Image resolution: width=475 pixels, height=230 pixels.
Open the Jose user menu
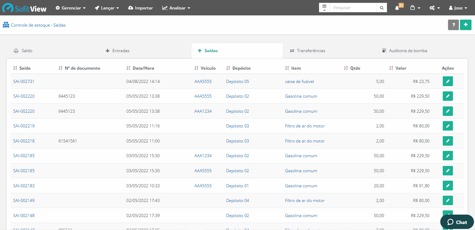click(x=458, y=8)
